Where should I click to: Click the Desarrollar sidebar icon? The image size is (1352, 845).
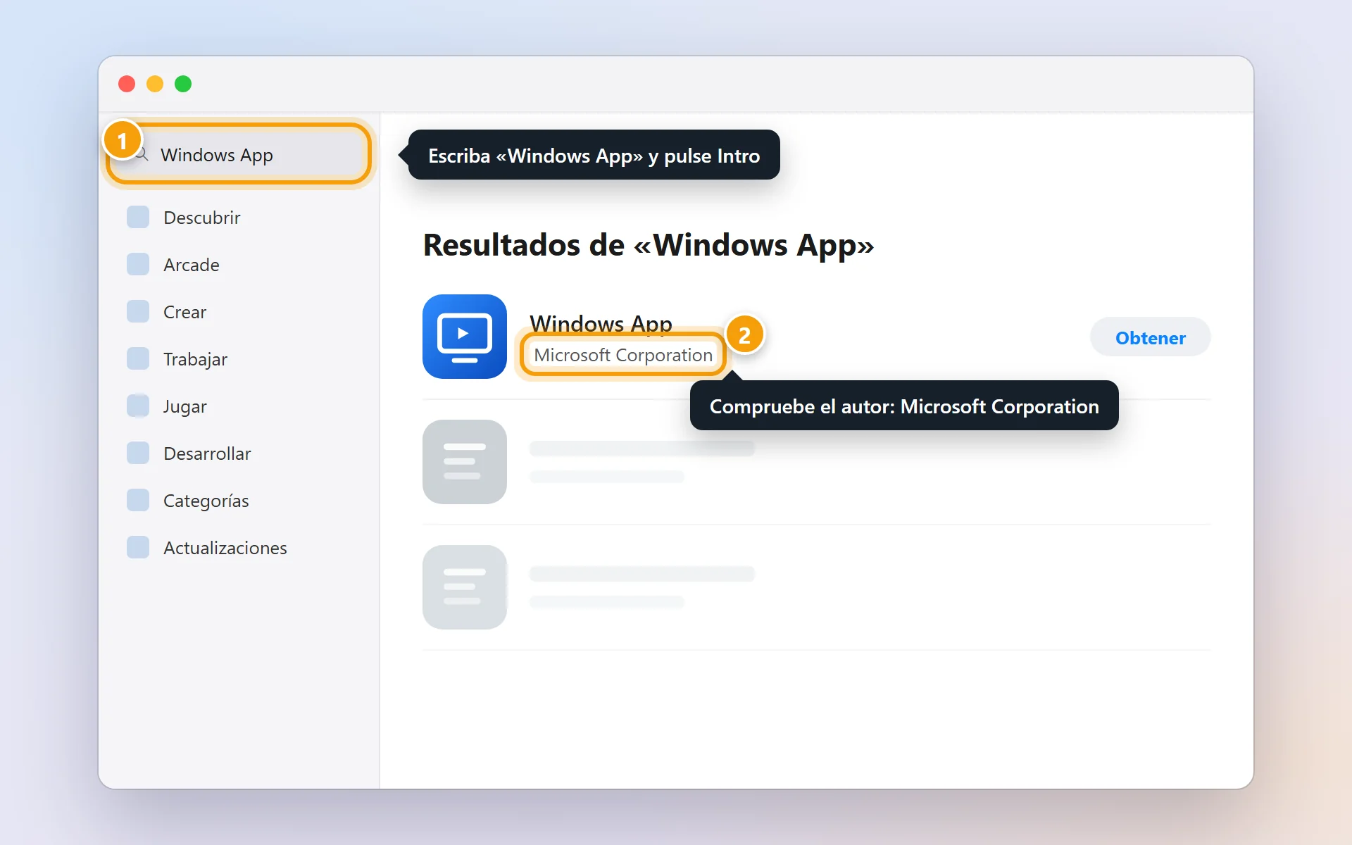pos(138,453)
